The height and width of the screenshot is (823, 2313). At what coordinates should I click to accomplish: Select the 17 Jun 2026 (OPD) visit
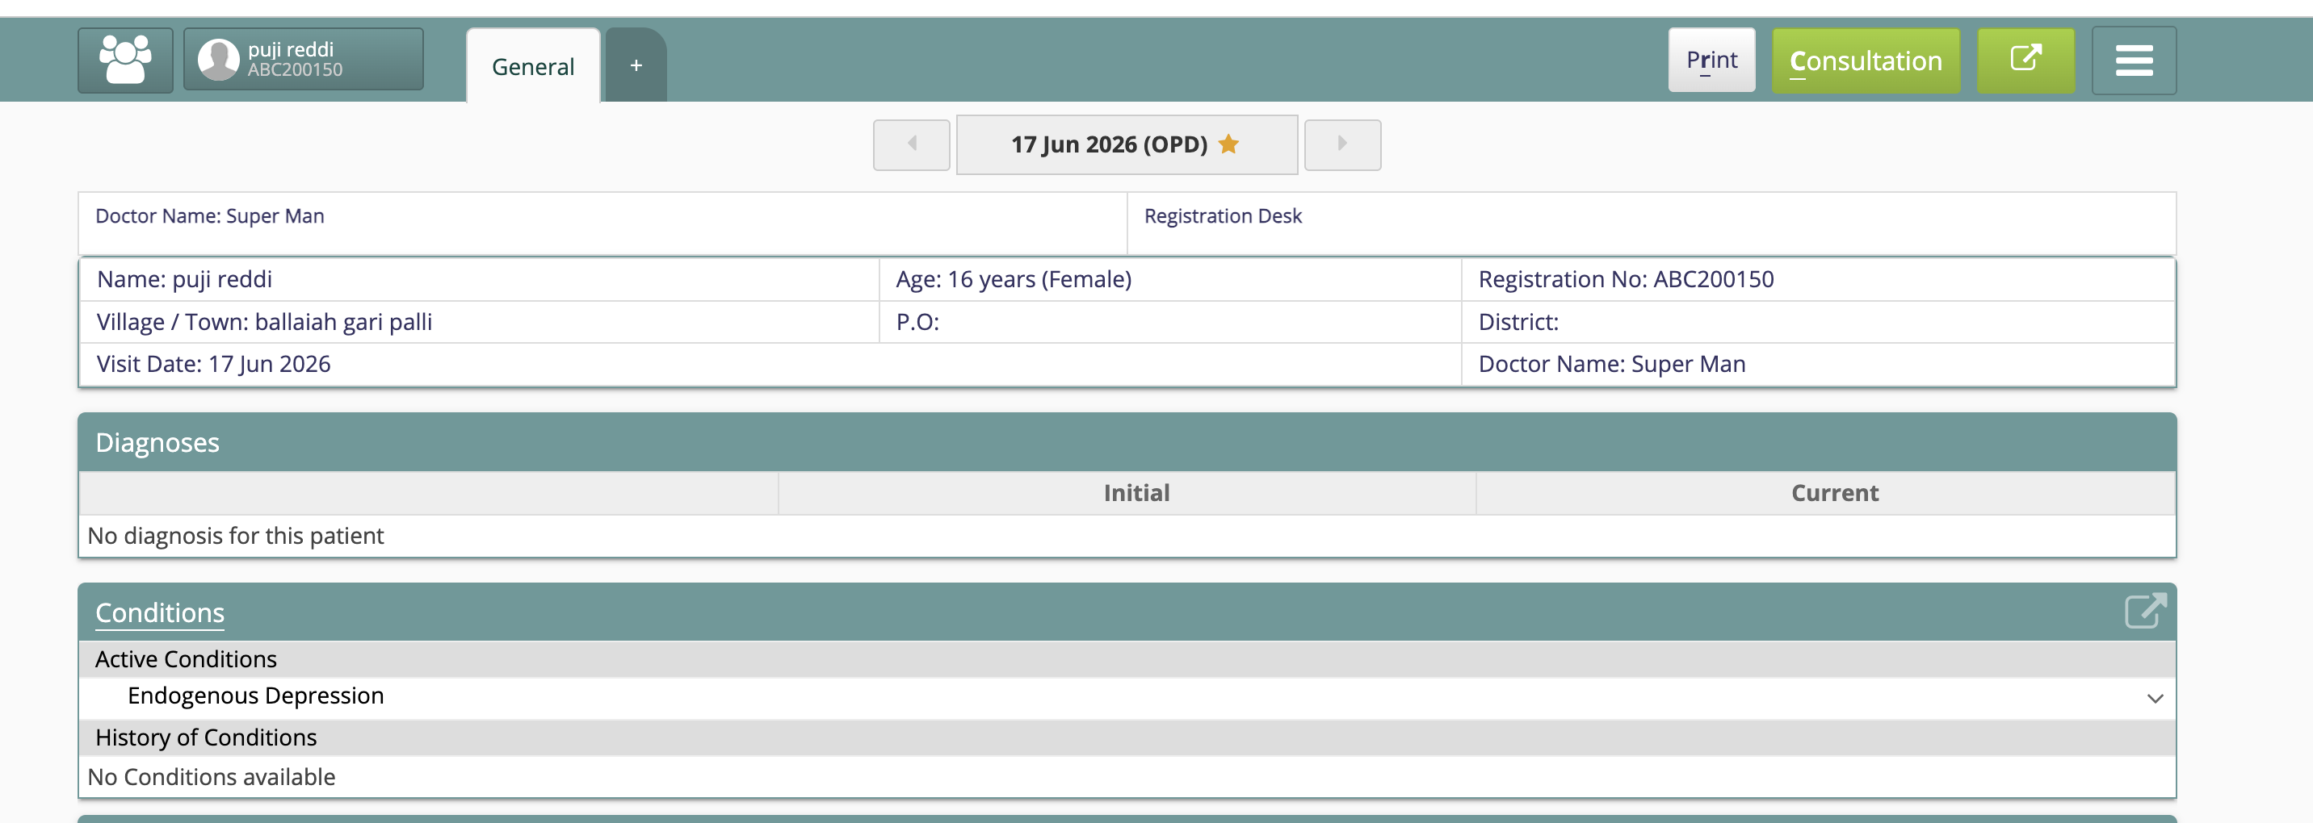tap(1127, 144)
